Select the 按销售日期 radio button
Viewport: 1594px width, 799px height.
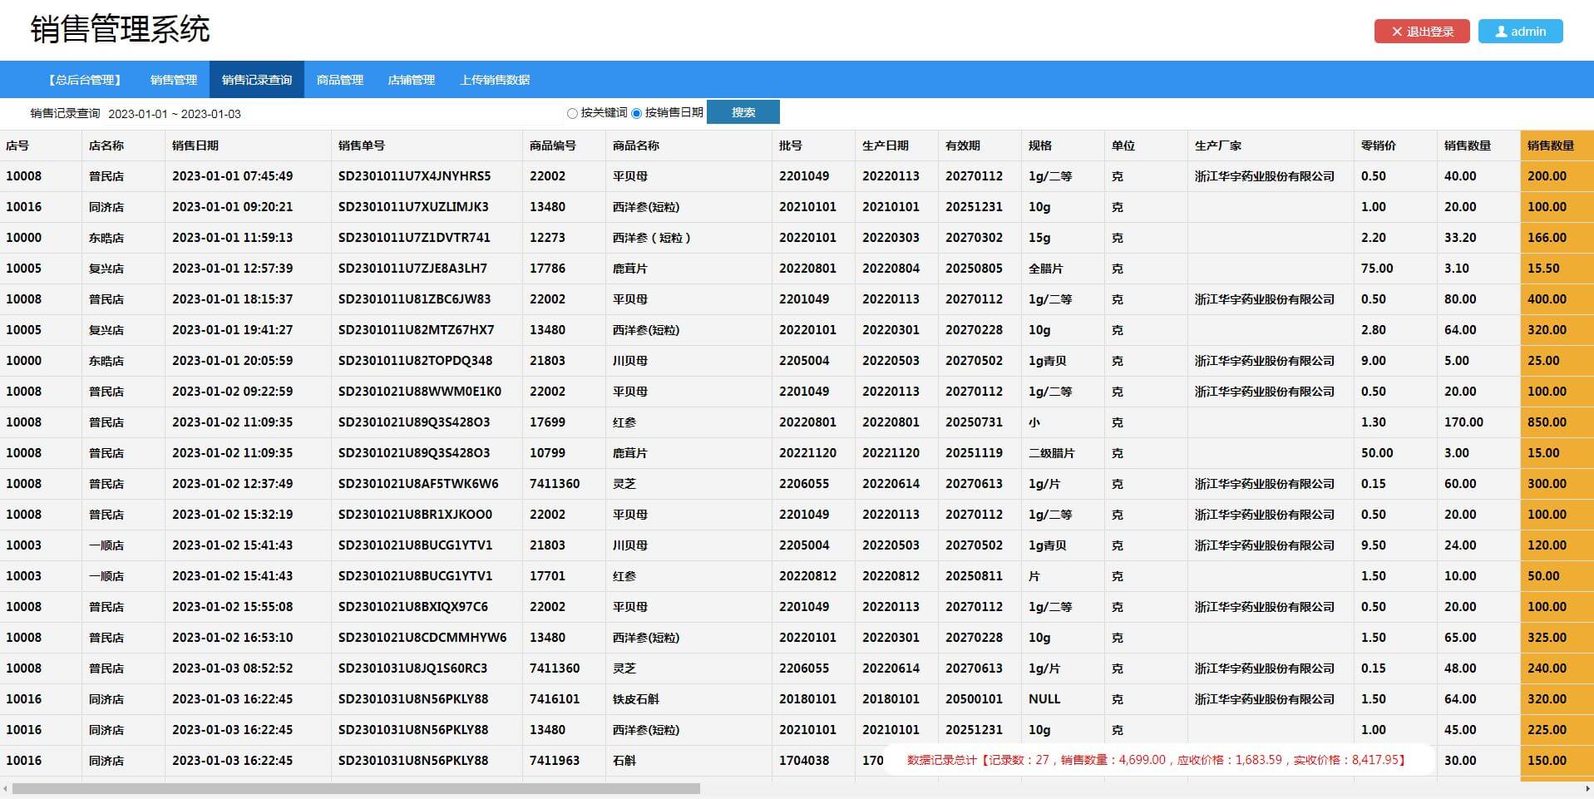pos(637,113)
